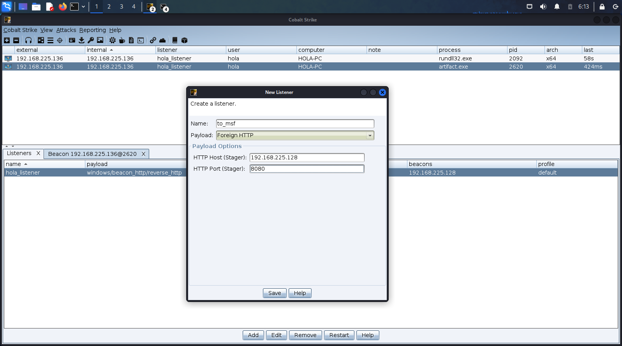Open the Cobalt Strike menu

(20, 30)
